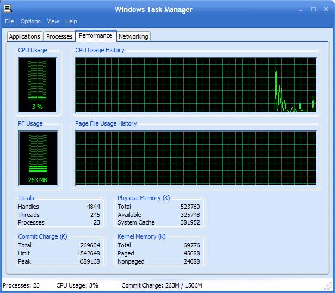Click Commit Charge Peak value 689168
This screenshot has height=293, width=335.
(90, 261)
